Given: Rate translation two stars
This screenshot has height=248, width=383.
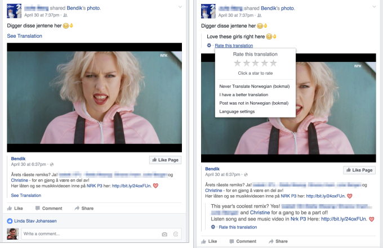Looking at the screenshot, I should [x=247, y=63].
